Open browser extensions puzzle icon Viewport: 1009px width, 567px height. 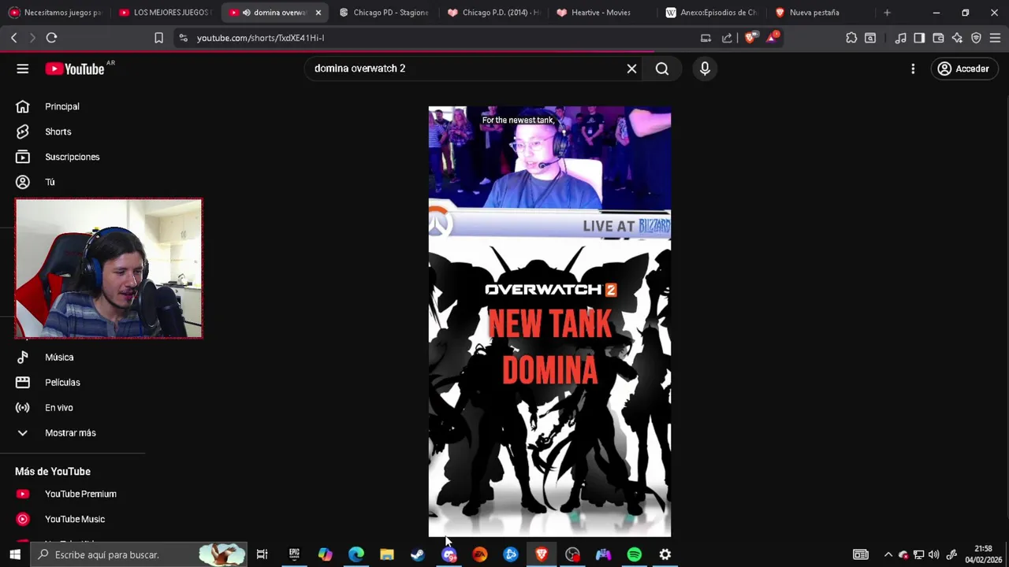(x=851, y=38)
